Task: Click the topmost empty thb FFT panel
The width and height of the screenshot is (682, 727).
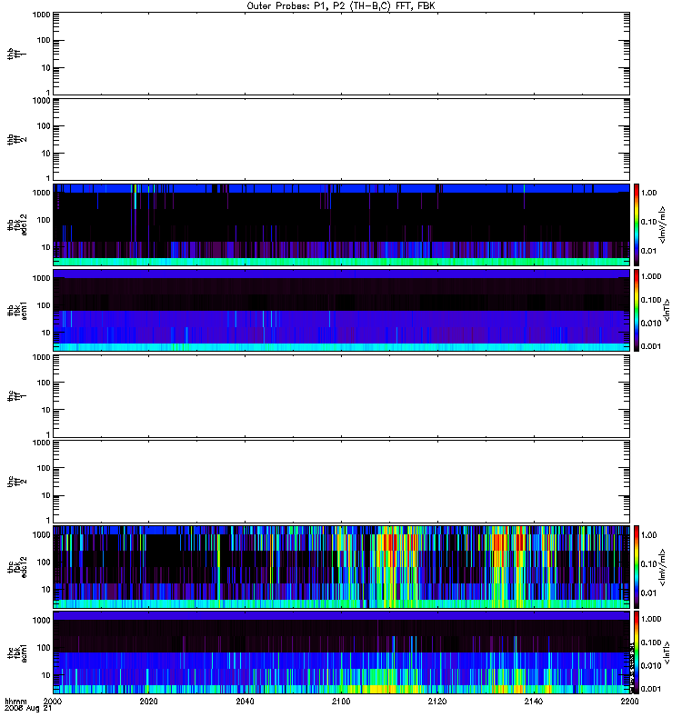Action: tap(341, 53)
